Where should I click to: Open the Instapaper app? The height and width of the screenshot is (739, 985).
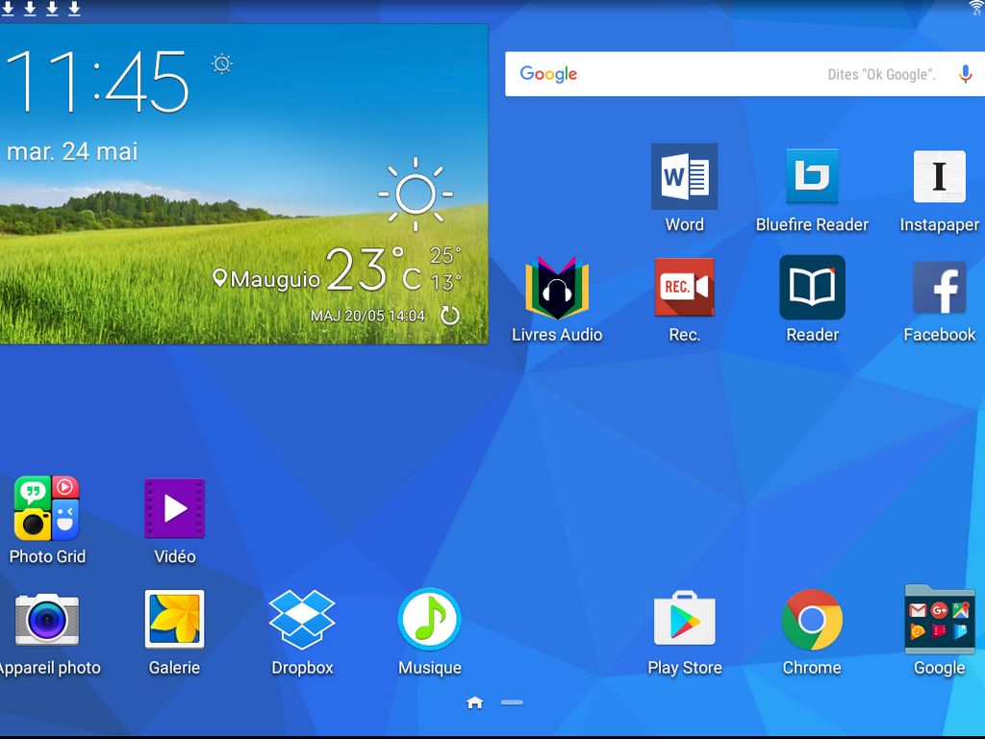(939, 177)
